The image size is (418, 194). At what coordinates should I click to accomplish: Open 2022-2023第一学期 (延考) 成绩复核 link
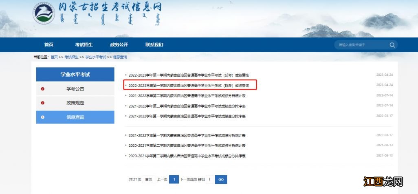point(189,75)
